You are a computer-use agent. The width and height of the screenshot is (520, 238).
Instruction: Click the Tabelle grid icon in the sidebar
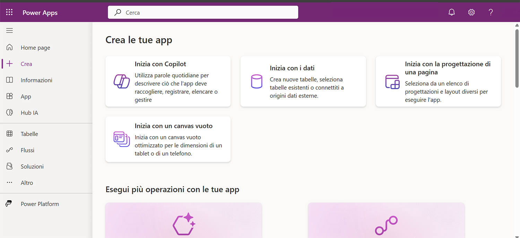click(9, 134)
